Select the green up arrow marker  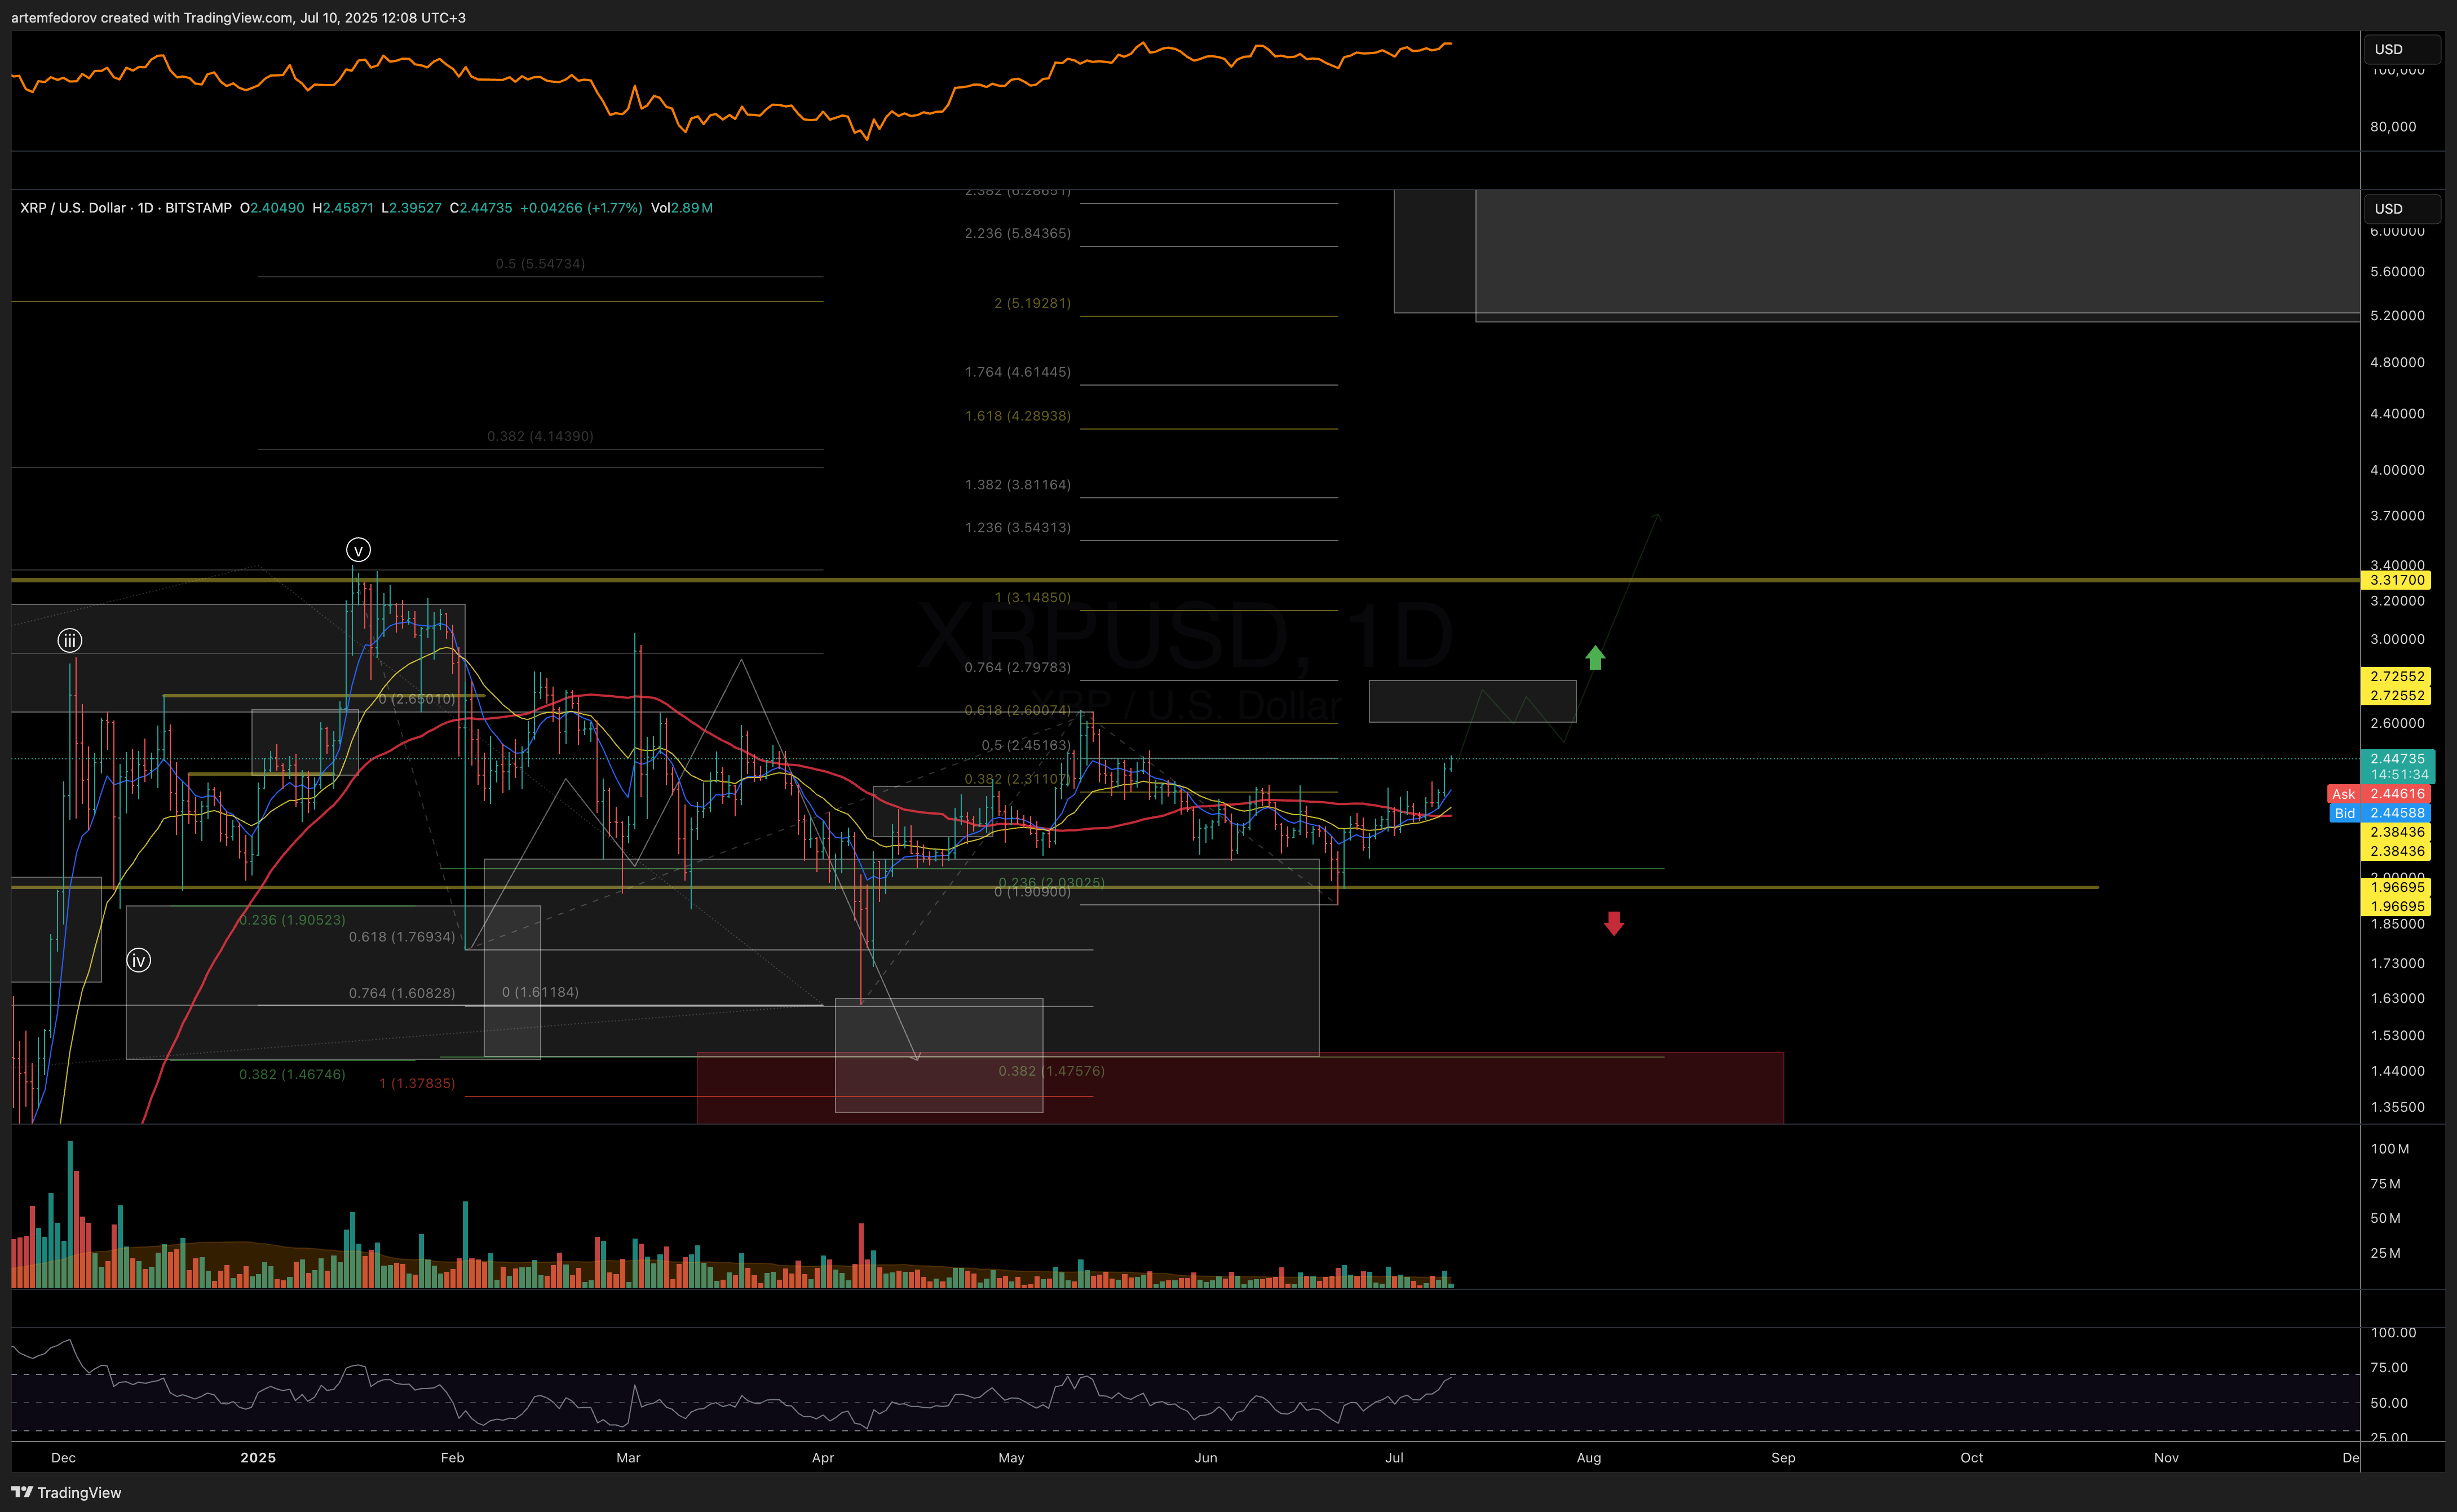point(1595,657)
